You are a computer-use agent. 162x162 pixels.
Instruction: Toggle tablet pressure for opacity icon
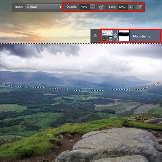[x=101, y=7]
